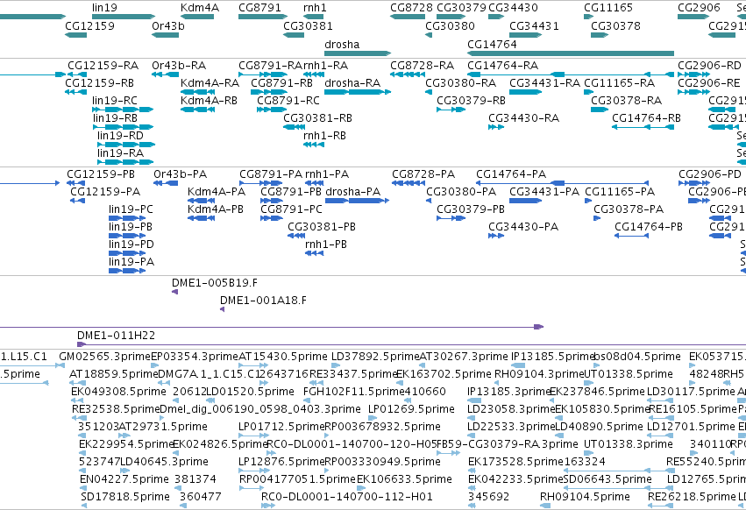Click the long teal bar under CG14764
The height and width of the screenshot is (510, 746).
571,53
